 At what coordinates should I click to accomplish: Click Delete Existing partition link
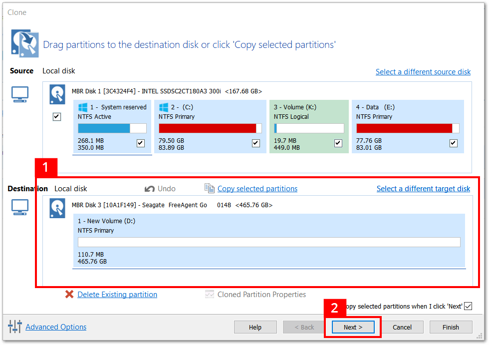click(x=117, y=295)
